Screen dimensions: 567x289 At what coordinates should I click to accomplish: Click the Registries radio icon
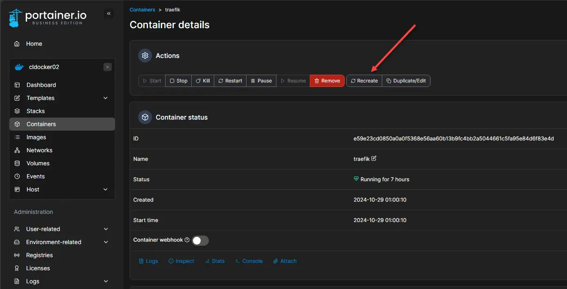(17, 255)
